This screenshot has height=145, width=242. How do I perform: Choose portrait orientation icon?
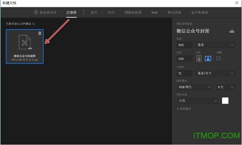coord(199,59)
